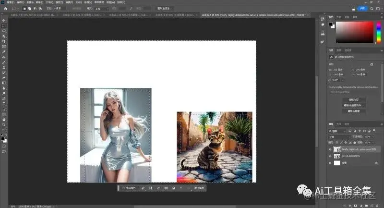
Task: Select the Hand tool
Action: (x=4, y=120)
